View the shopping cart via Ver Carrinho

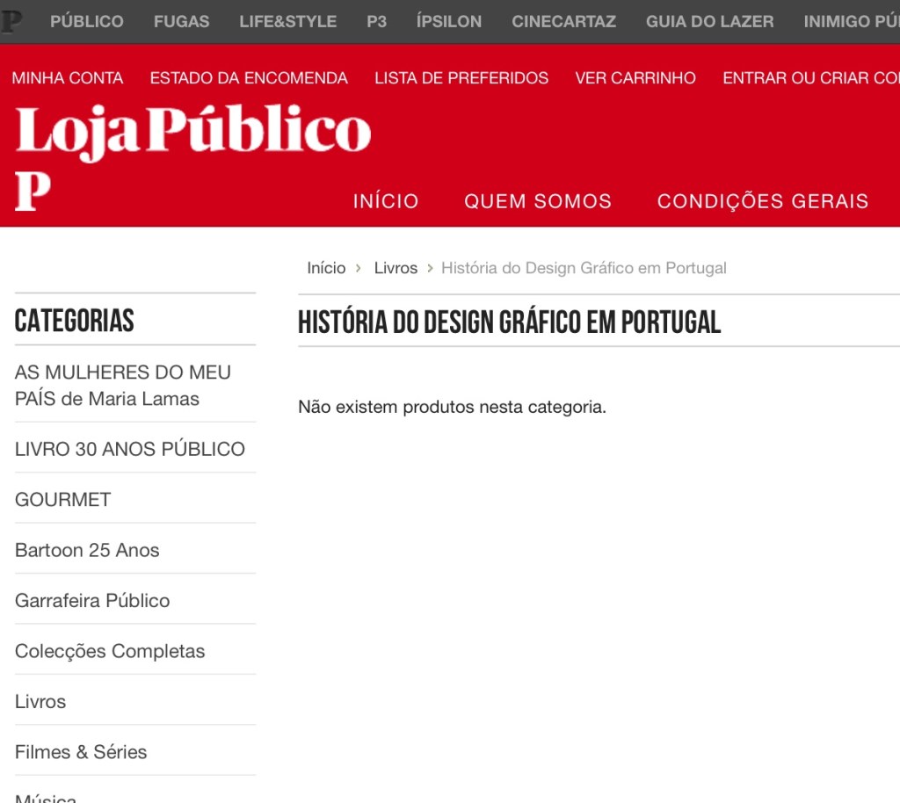tap(635, 78)
